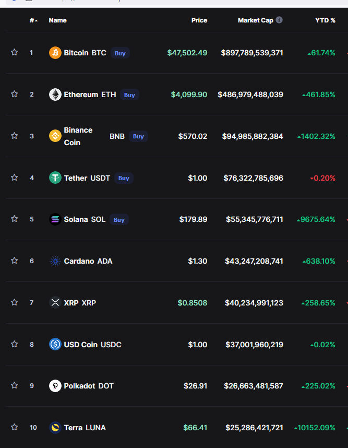
Task: Favorite USD Coin using its star
Action: [14, 344]
